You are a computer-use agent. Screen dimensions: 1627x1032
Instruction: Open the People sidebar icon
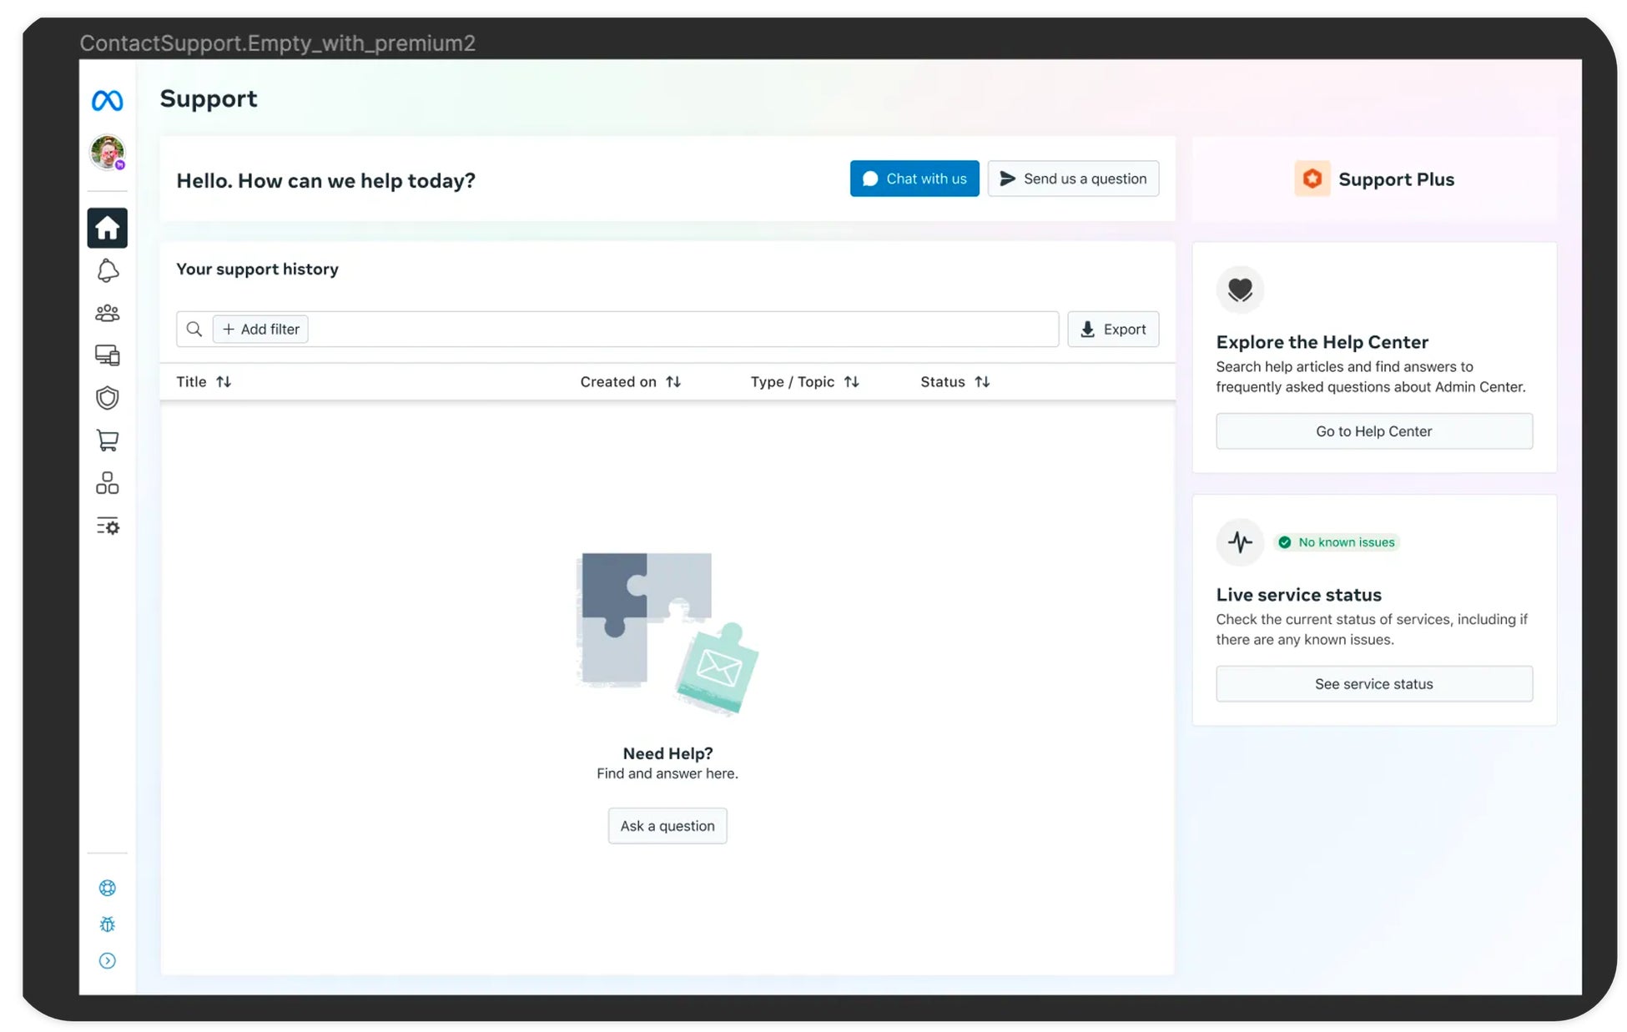pyautogui.click(x=107, y=313)
